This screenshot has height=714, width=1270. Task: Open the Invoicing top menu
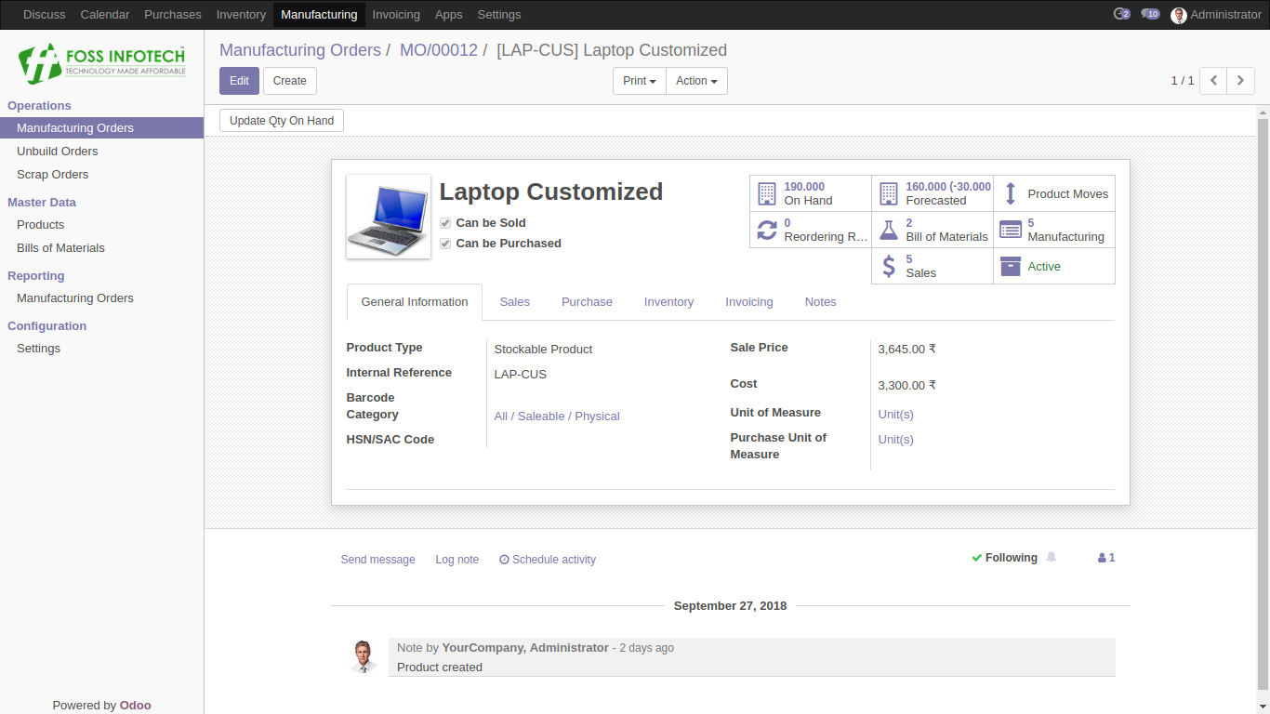pyautogui.click(x=396, y=15)
